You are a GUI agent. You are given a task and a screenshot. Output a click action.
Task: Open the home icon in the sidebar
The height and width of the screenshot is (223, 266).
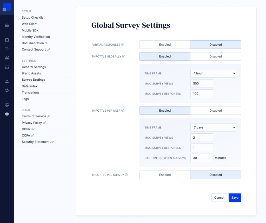pyautogui.click(x=7, y=25)
